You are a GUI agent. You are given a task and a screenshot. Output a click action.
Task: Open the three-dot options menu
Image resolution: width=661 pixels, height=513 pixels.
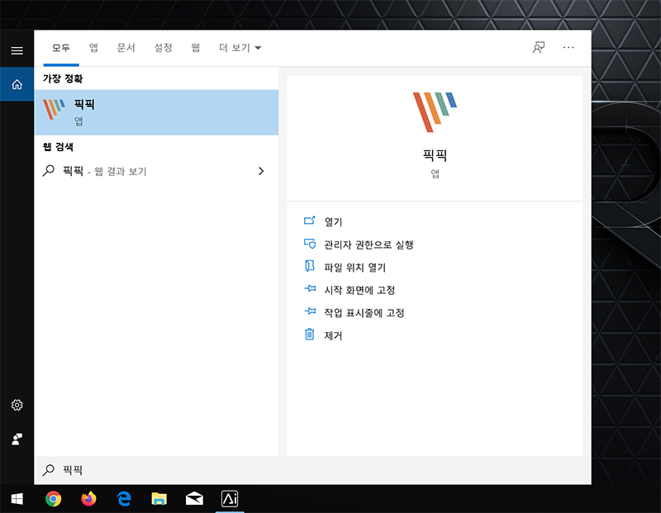(x=568, y=48)
